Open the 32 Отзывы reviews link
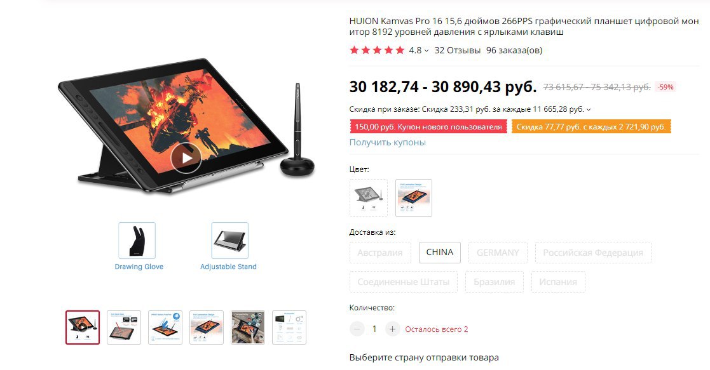The image size is (710, 370). [457, 50]
